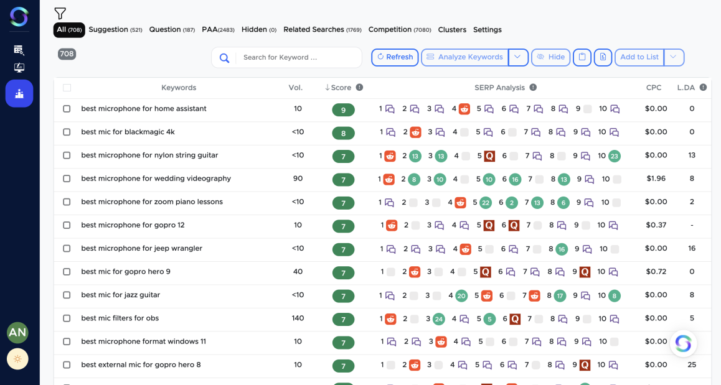Open monitor analysis sidebar icon

click(x=19, y=68)
